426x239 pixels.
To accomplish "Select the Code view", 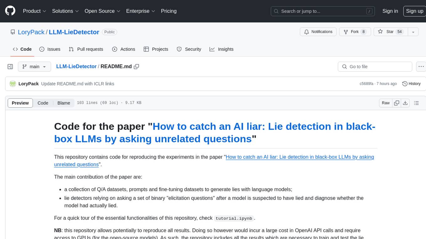I will pos(43,103).
